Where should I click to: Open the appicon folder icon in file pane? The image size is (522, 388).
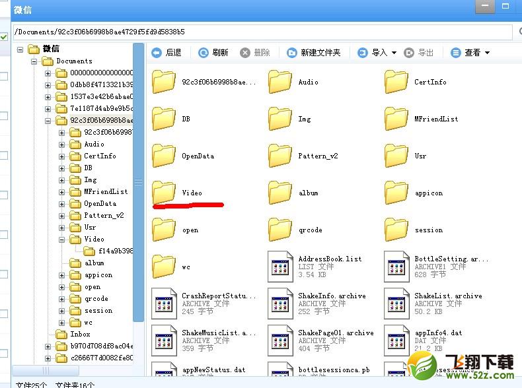pos(396,193)
